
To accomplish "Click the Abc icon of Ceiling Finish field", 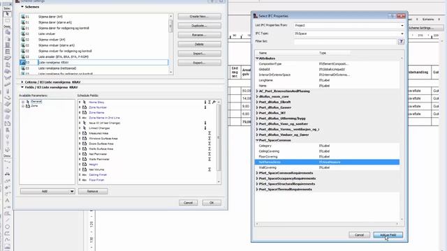I will (85, 175).
